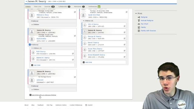Click Mildred A. Percy portrait icon
The height and width of the screenshot is (109, 194).
pyautogui.click(x=32, y=15)
